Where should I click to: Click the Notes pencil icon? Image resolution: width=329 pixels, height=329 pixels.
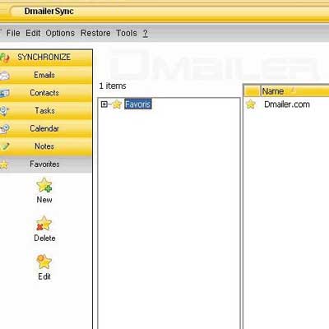tap(4, 146)
